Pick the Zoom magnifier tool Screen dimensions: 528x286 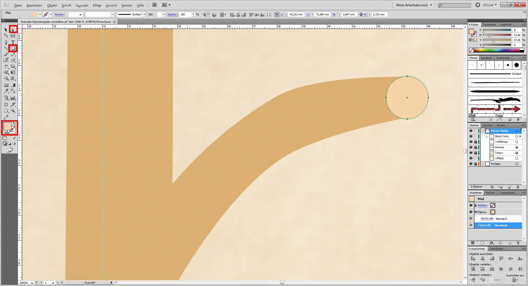[13, 111]
